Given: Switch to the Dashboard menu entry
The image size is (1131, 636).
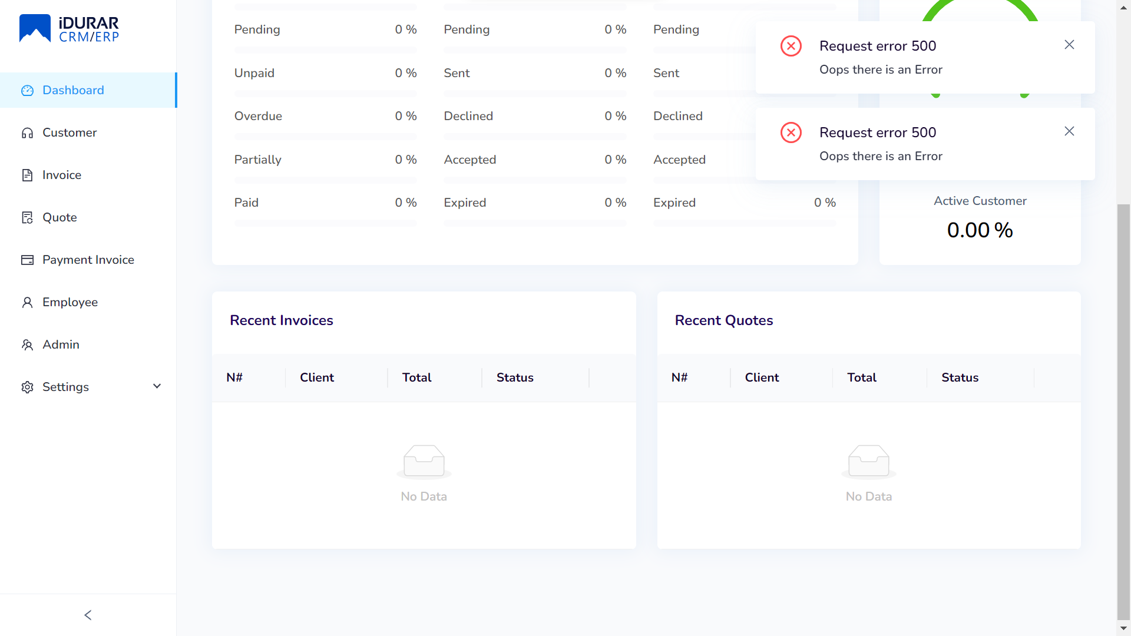Looking at the screenshot, I should pos(72,90).
